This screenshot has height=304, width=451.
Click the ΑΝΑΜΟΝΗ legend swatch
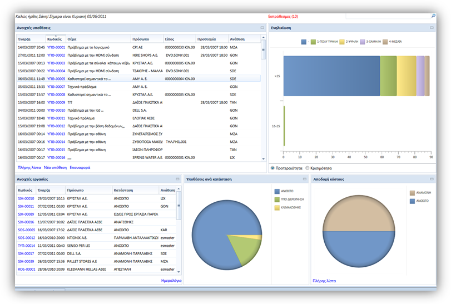(412, 193)
